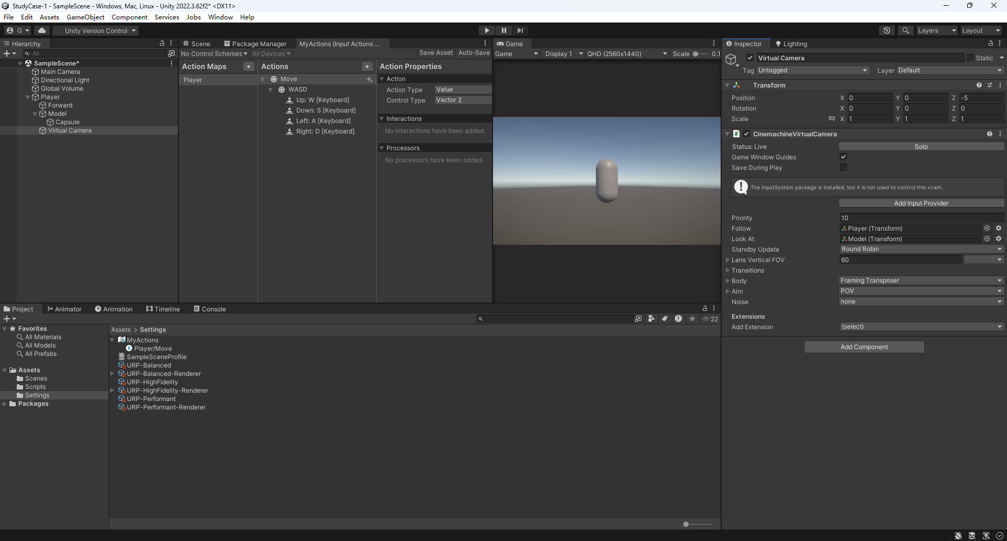Open the Aim POV dropdown
The height and width of the screenshot is (541, 1007).
921,291
